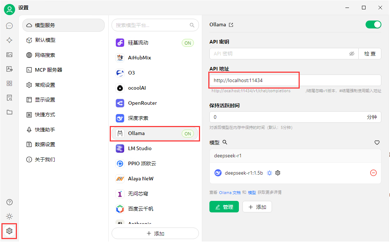390x243 pixels.
Task: Open MCP 服务器 settings section
Action: (63, 70)
